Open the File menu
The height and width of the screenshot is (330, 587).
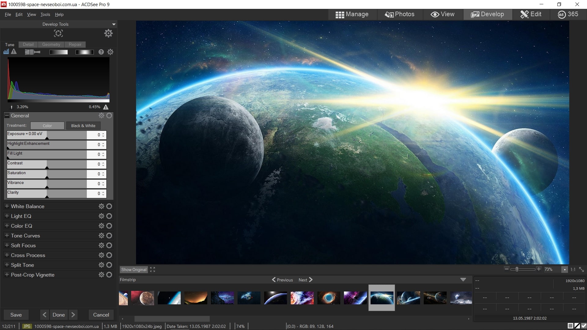8,14
